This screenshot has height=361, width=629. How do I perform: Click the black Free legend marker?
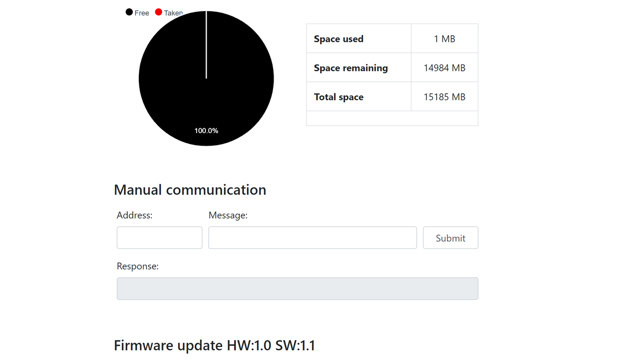[129, 13]
